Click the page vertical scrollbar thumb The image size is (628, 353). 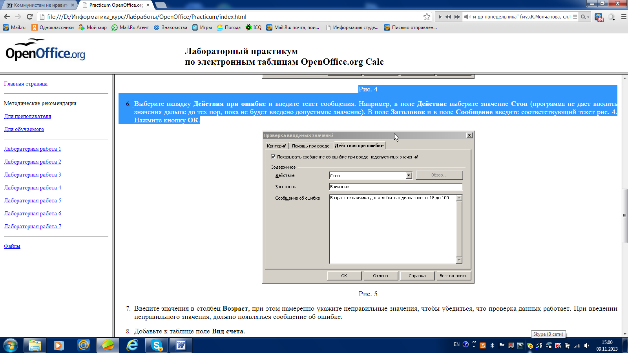point(624,216)
